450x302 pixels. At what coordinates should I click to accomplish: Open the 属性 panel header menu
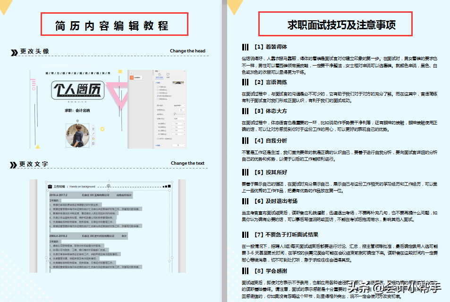click(x=157, y=71)
